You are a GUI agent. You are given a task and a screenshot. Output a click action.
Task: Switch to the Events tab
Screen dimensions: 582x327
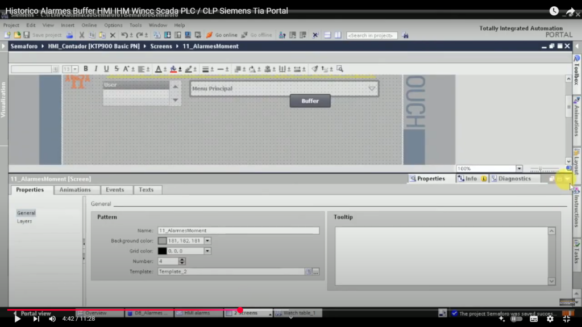pyautogui.click(x=115, y=190)
